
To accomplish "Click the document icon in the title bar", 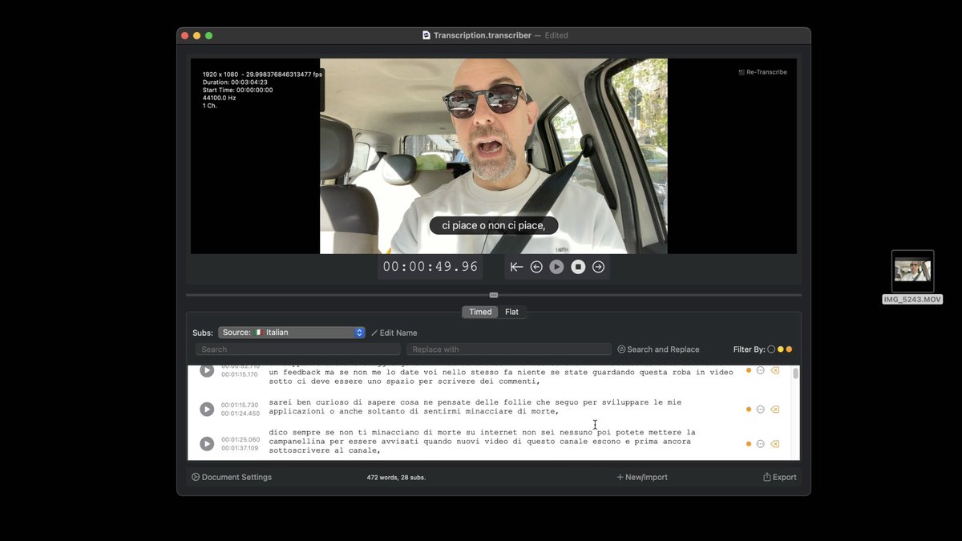I will click(426, 35).
